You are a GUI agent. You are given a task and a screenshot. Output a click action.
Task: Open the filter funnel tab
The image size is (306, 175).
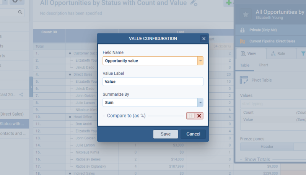(x=303, y=54)
